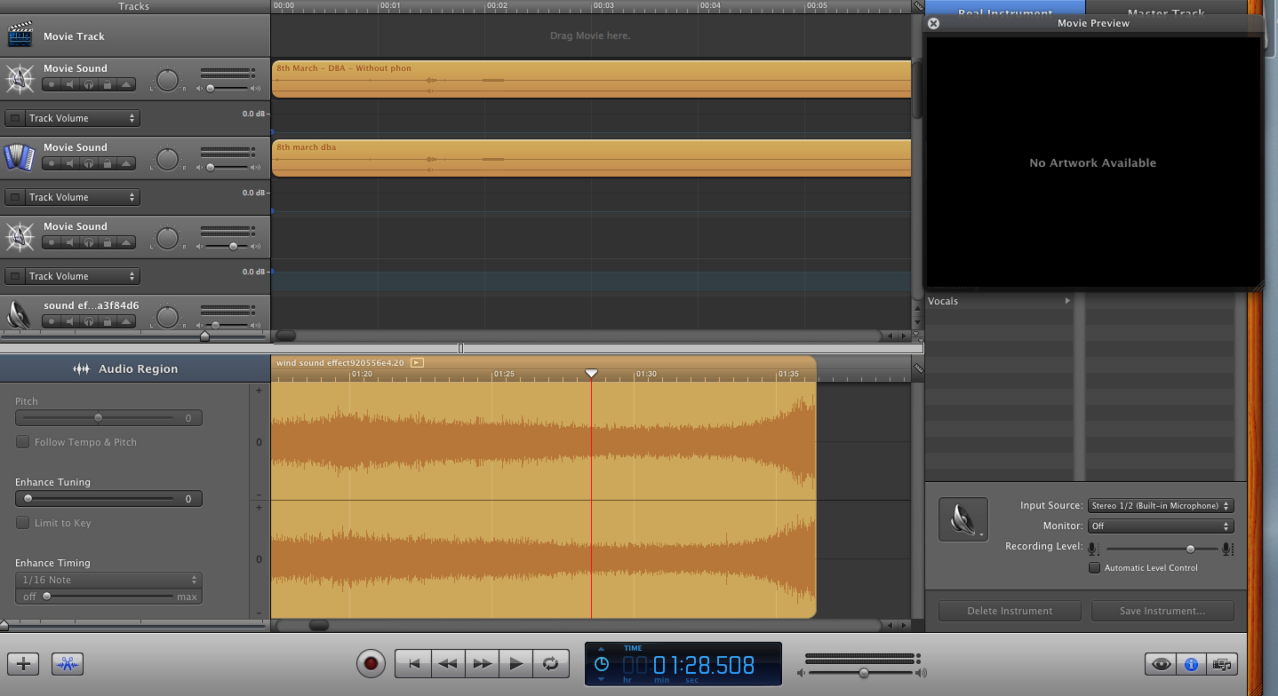Click the timeline zoom slider under track list
Viewport: 1278px width, 696px height.
click(x=204, y=336)
